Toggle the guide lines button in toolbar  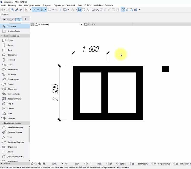tap(34, 10)
